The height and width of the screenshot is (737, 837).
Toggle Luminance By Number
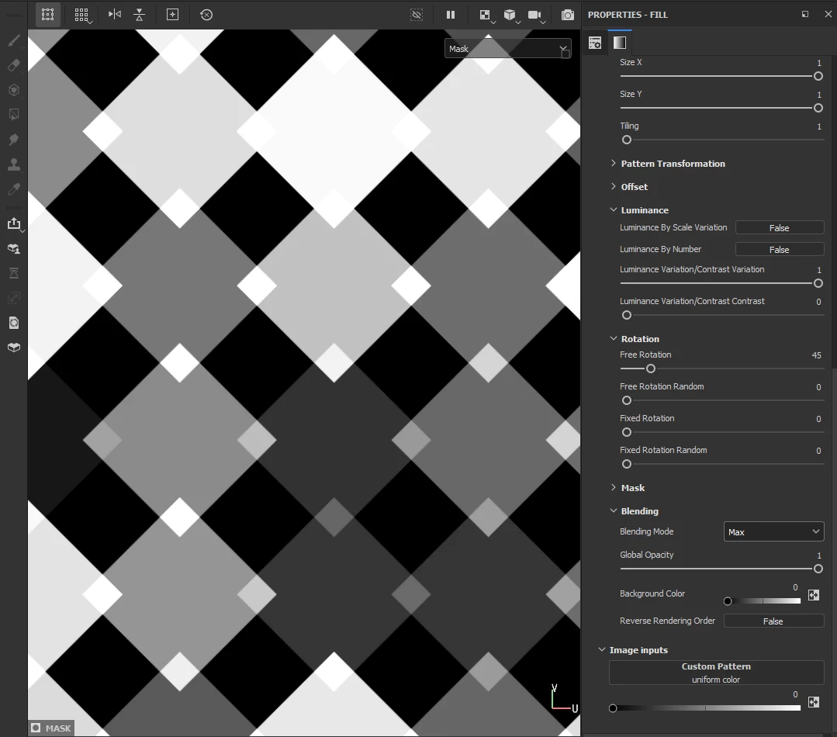(x=780, y=250)
